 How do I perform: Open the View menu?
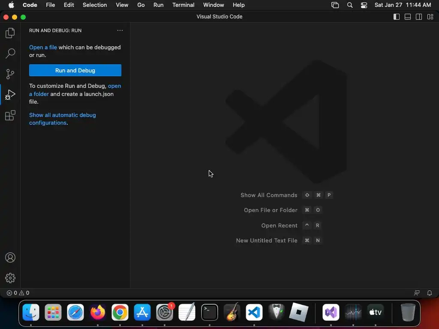(x=122, y=5)
